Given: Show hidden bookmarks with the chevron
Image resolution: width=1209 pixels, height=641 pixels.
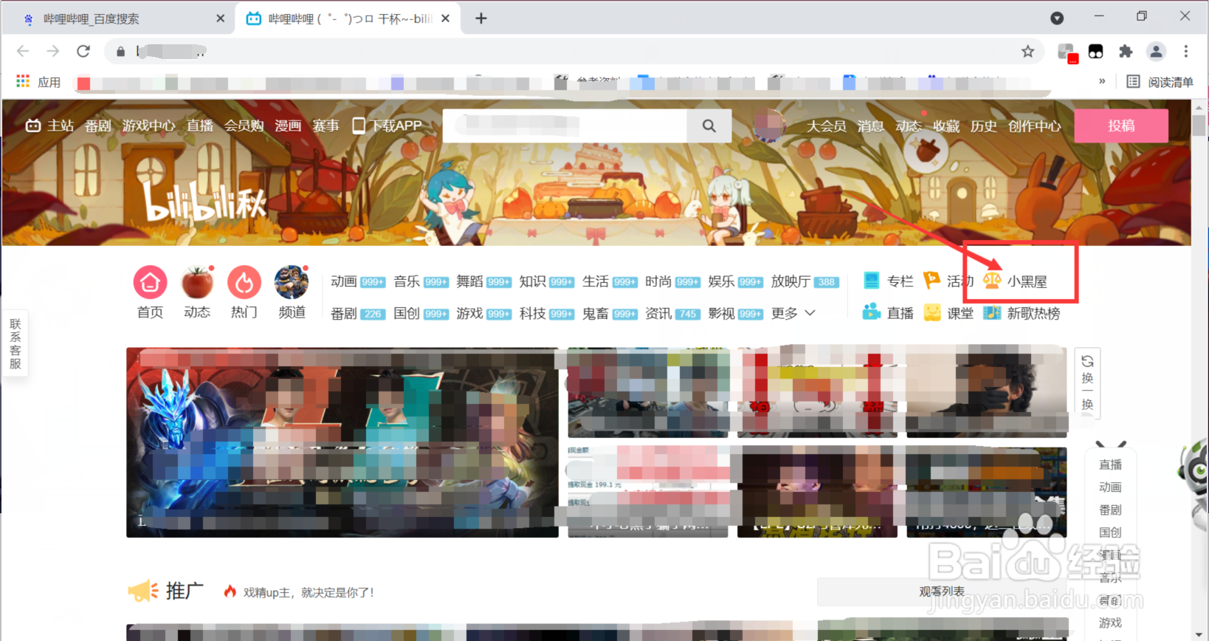Looking at the screenshot, I should [1102, 82].
